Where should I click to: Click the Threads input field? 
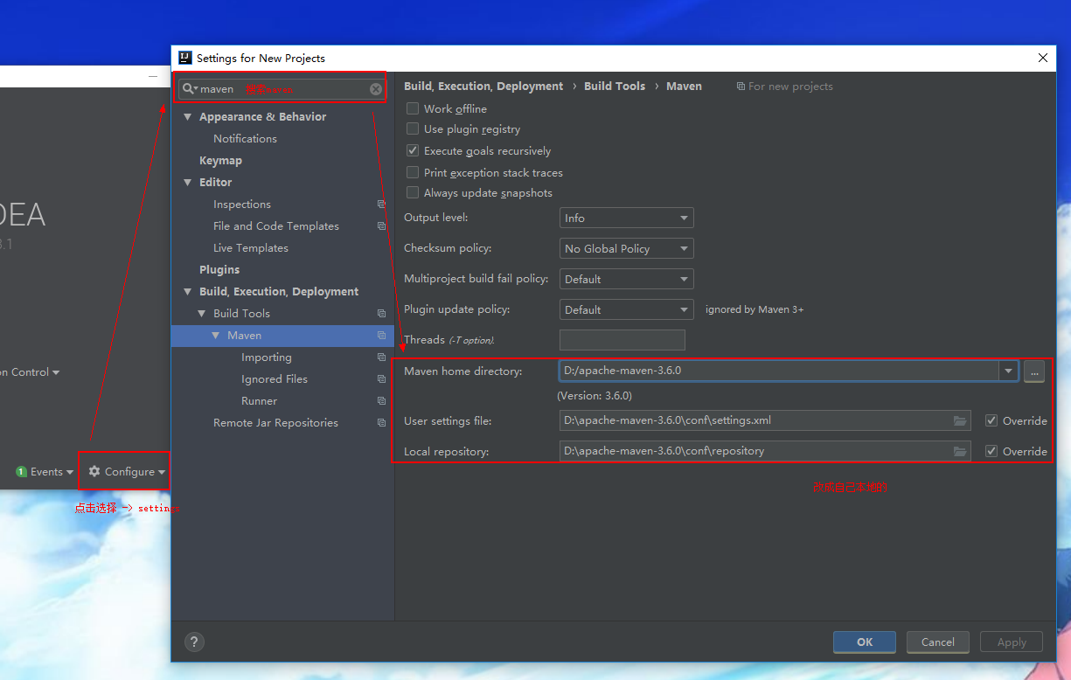(x=622, y=340)
